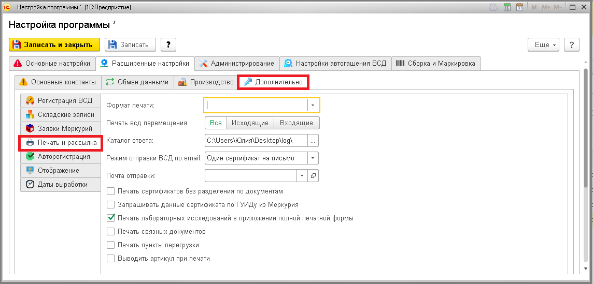Screen dimensions: 593x284
Task: Click the M memory button in title bar
Action: 534,7
